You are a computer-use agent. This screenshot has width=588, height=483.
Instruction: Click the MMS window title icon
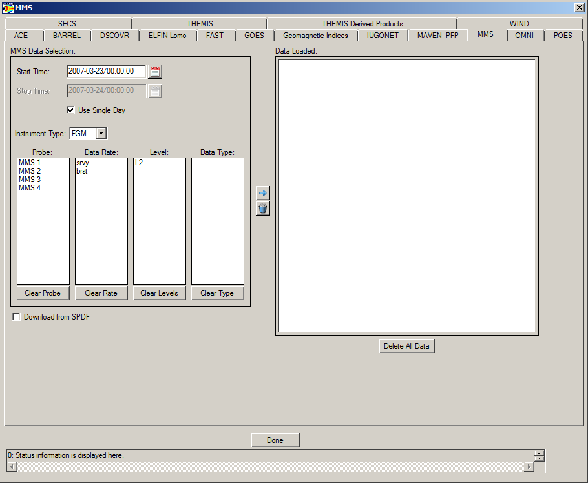coord(8,7)
